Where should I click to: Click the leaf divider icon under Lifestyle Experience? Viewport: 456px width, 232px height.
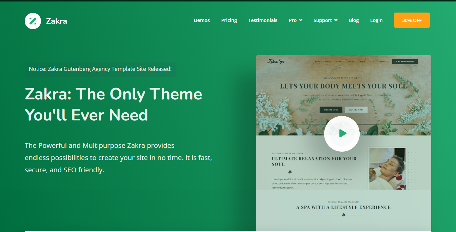pos(343,215)
